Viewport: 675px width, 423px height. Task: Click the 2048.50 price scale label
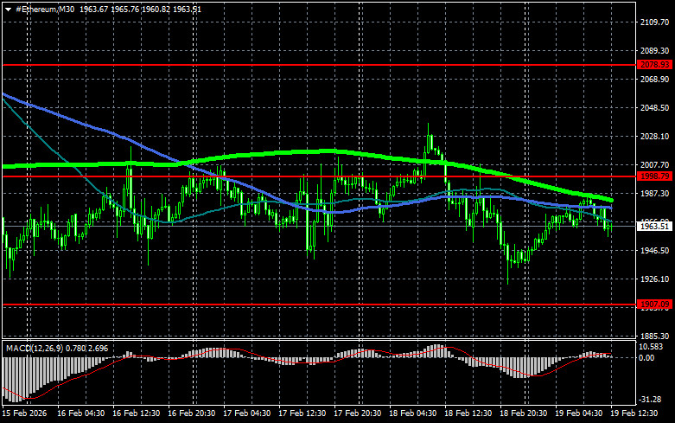[654, 108]
